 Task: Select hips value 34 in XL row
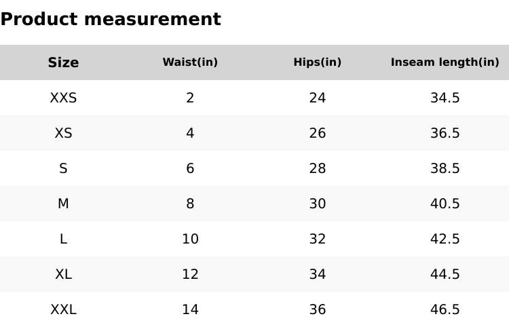[317, 274]
